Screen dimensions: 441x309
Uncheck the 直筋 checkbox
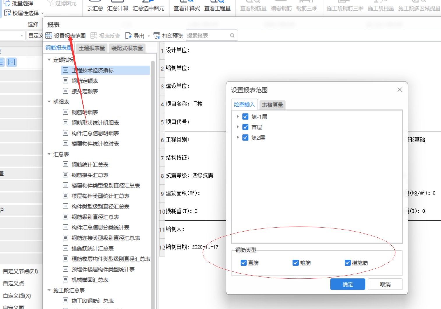(244, 263)
